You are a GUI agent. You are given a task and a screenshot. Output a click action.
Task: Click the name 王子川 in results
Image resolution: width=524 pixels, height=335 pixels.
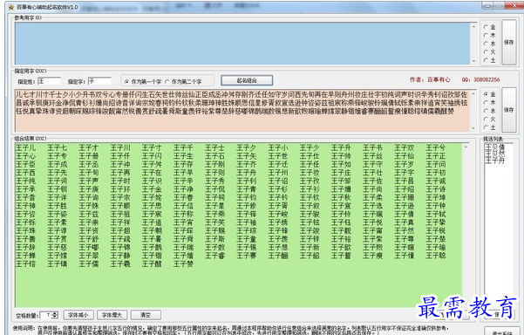(x=120, y=147)
